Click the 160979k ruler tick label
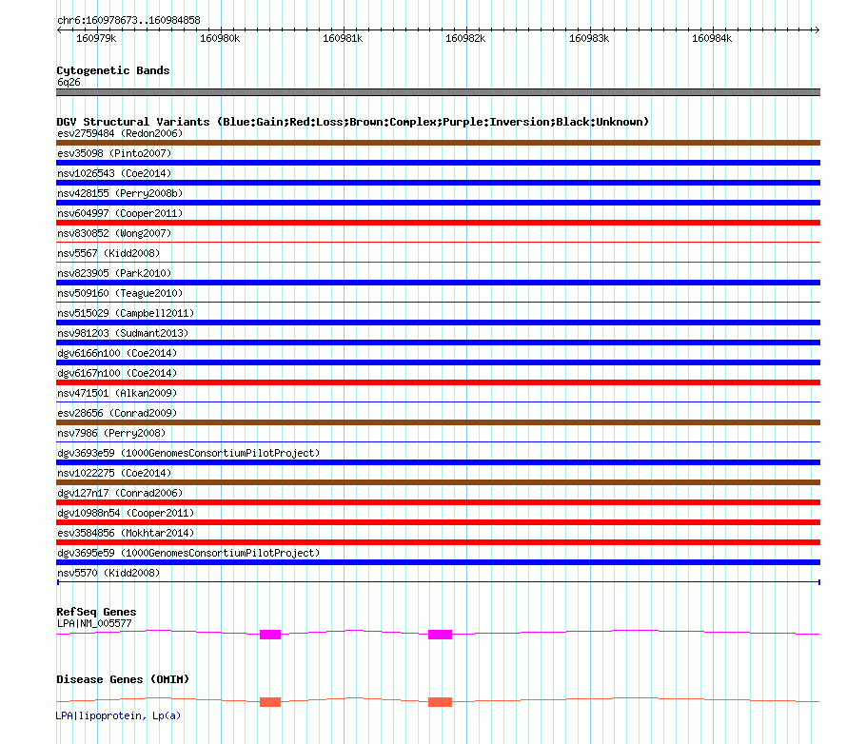This screenshot has width=847, height=744. [x=96, y=38]
